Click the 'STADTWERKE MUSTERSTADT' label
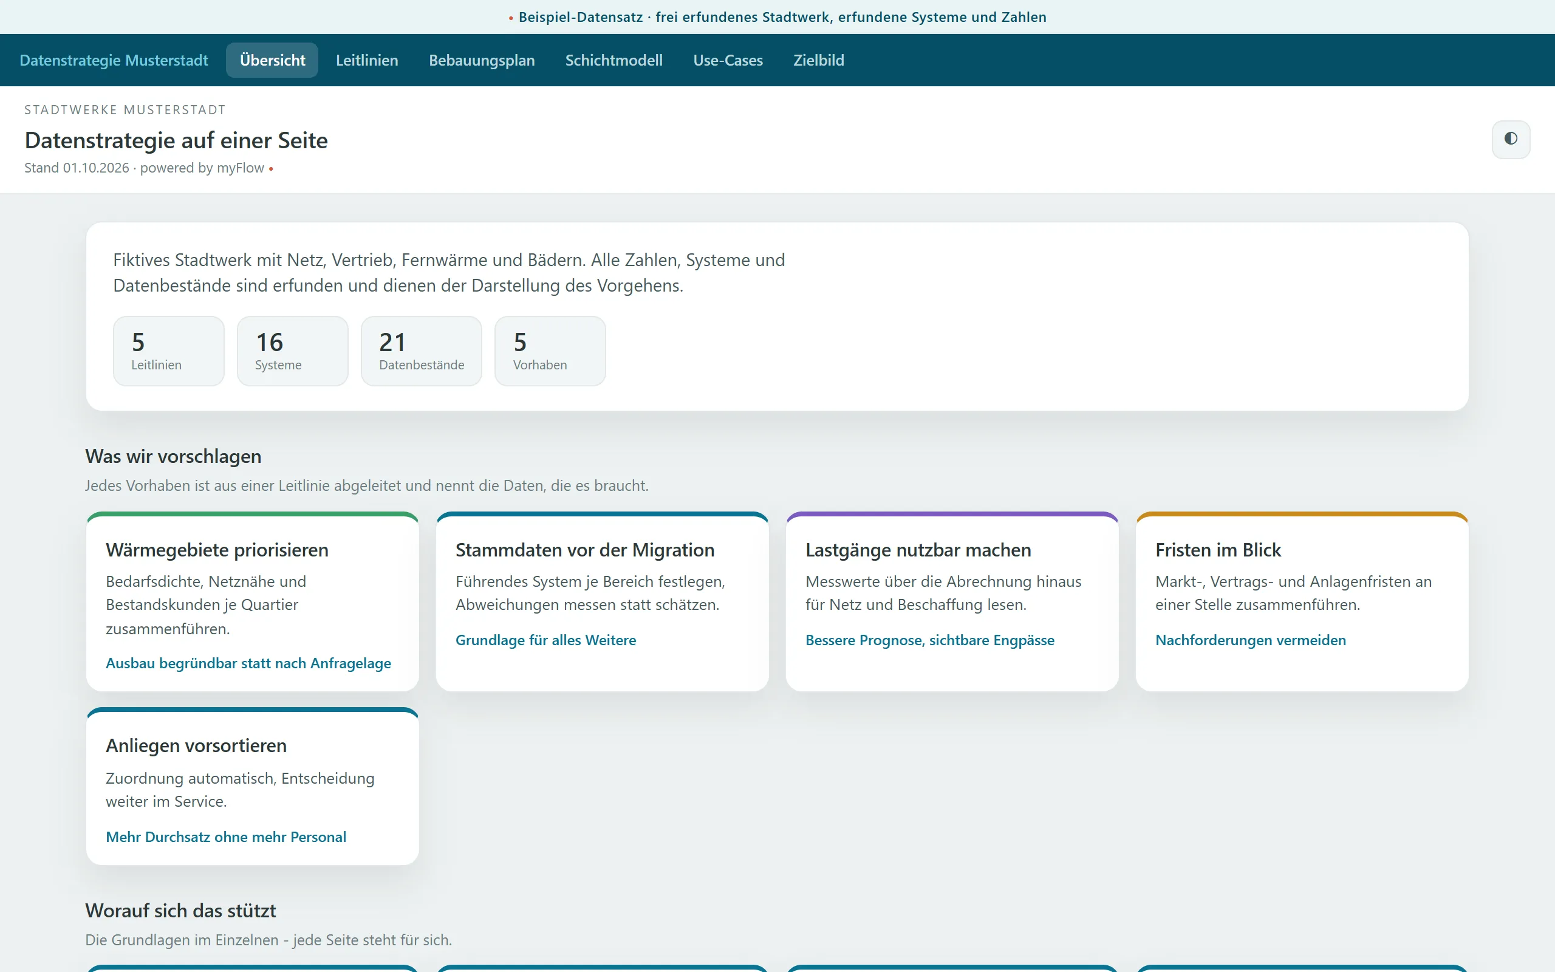The image size is (1555, 972). [x=125, y=110]
